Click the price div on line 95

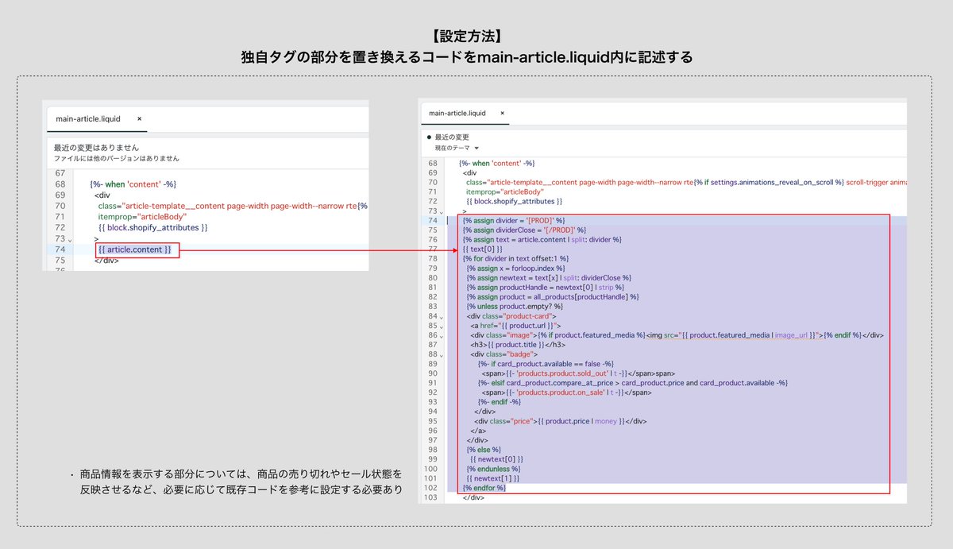pyautogui.click(x=561, y=421)
